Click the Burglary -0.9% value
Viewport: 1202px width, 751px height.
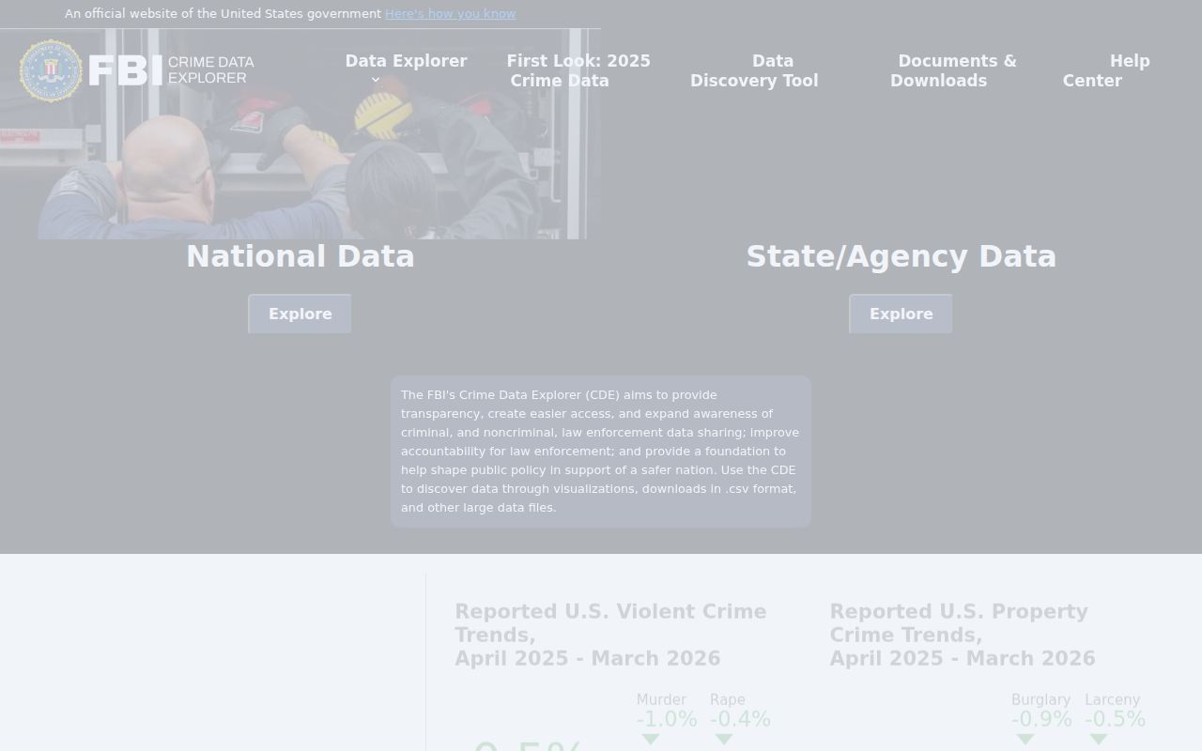1041,719
